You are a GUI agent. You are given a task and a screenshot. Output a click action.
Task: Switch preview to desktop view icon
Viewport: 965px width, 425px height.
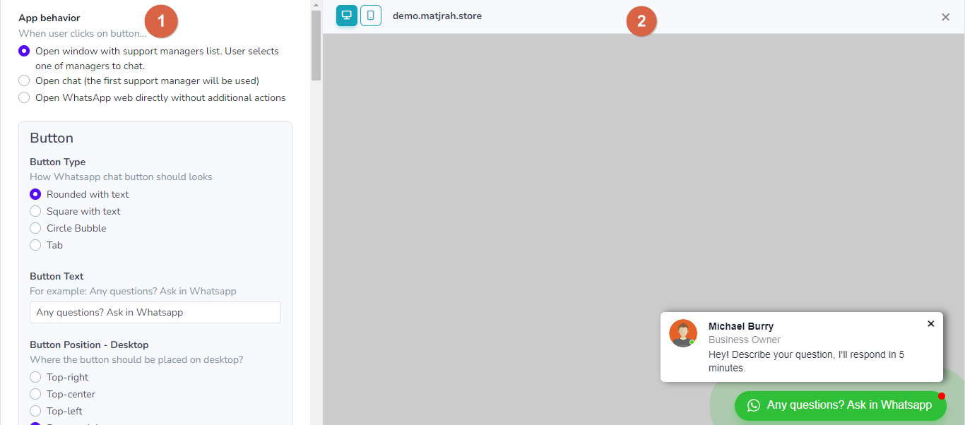point(347,15)
